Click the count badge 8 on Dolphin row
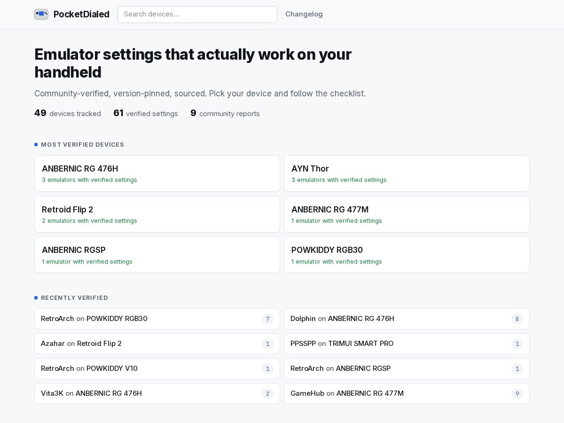This screenshot has width=564, height=423. [517, 319]
